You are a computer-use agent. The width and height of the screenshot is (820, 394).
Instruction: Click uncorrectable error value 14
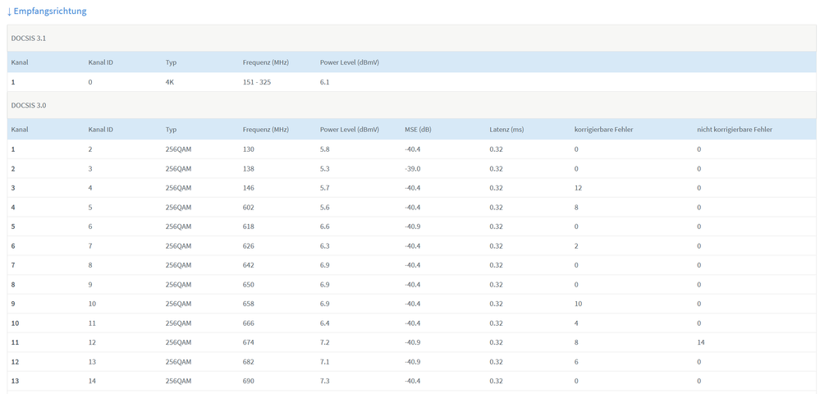pos(700,342)
